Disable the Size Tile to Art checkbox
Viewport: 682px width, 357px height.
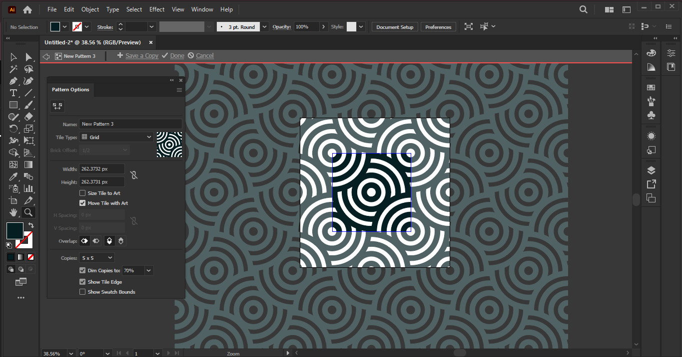[x=82, y=193]
